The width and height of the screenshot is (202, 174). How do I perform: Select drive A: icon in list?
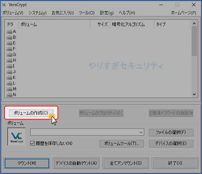click(9, 32)
